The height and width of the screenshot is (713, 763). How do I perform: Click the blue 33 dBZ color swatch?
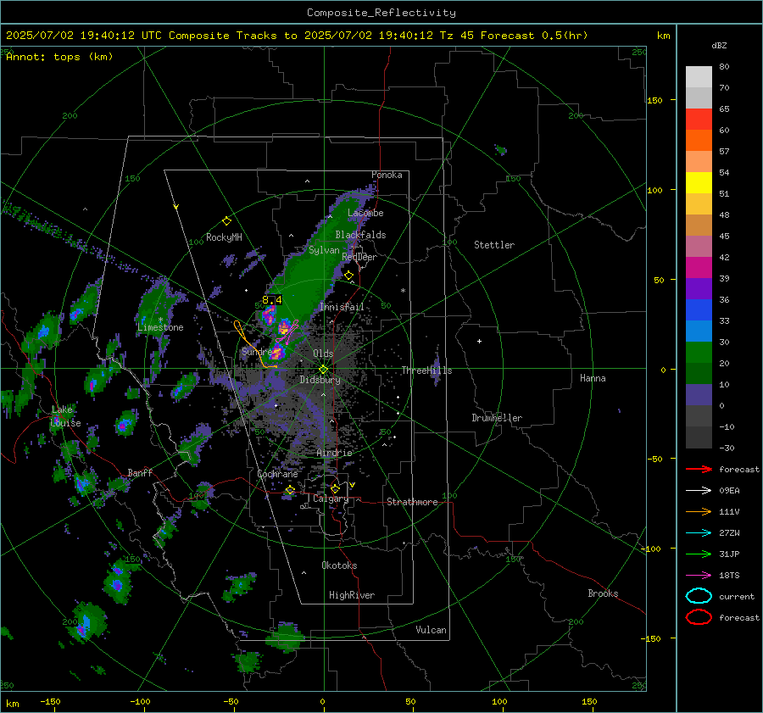[699, 309]
